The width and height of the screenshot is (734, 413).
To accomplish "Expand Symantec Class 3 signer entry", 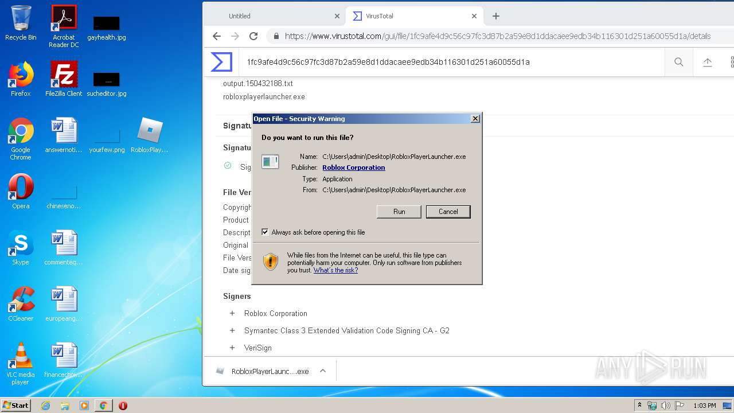I will click(232, 330).
